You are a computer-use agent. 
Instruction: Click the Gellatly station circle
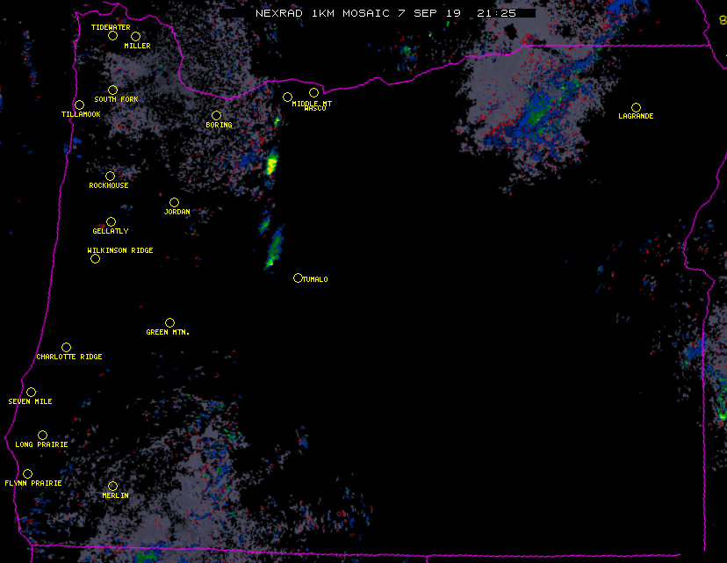click(x=111, y=221)
